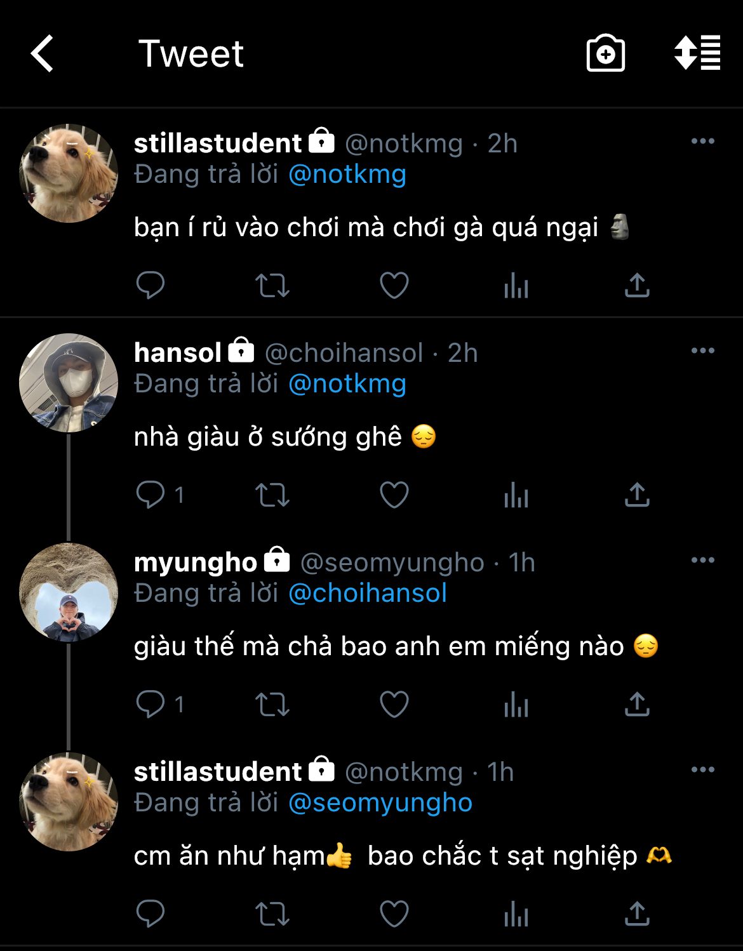Open myungho's heart-shaped profile picture
Image resolution: width=743 pixels, height=951 pixels.
pyautogui.click(x=69, y=592)
